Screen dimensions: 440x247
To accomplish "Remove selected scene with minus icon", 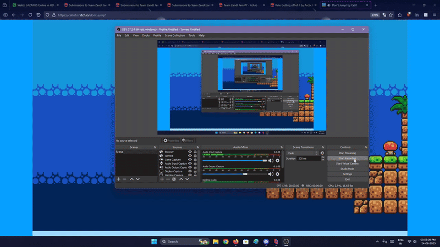I will pos(124,179).
